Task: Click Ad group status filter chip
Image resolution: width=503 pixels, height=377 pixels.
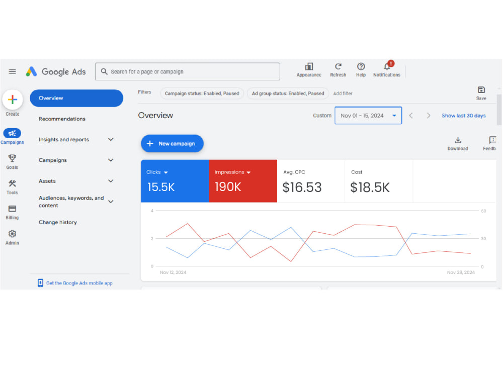Action: (x=288, y=93)
